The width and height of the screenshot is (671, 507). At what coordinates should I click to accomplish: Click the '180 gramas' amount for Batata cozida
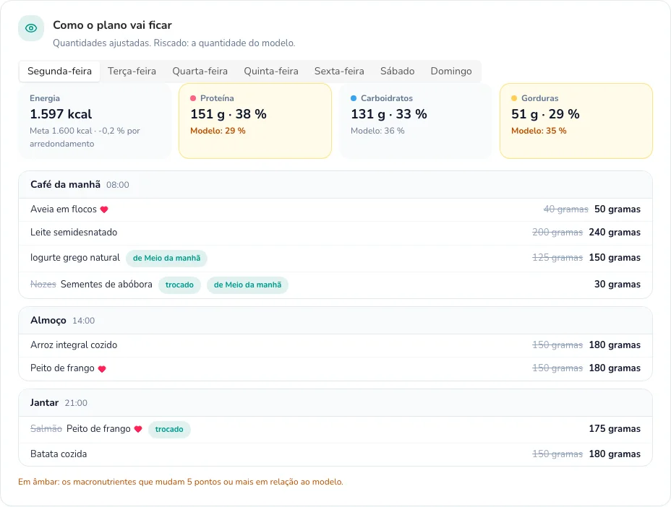[x=615, y=454]
